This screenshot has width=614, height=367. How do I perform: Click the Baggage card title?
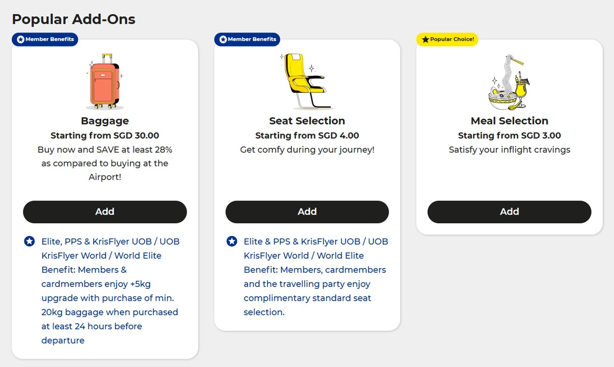pos(105,121)
